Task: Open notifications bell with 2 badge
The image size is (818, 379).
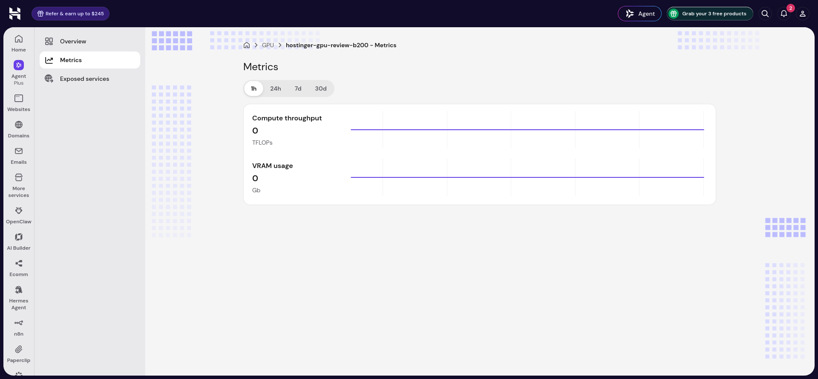Action: click(784, 14)
